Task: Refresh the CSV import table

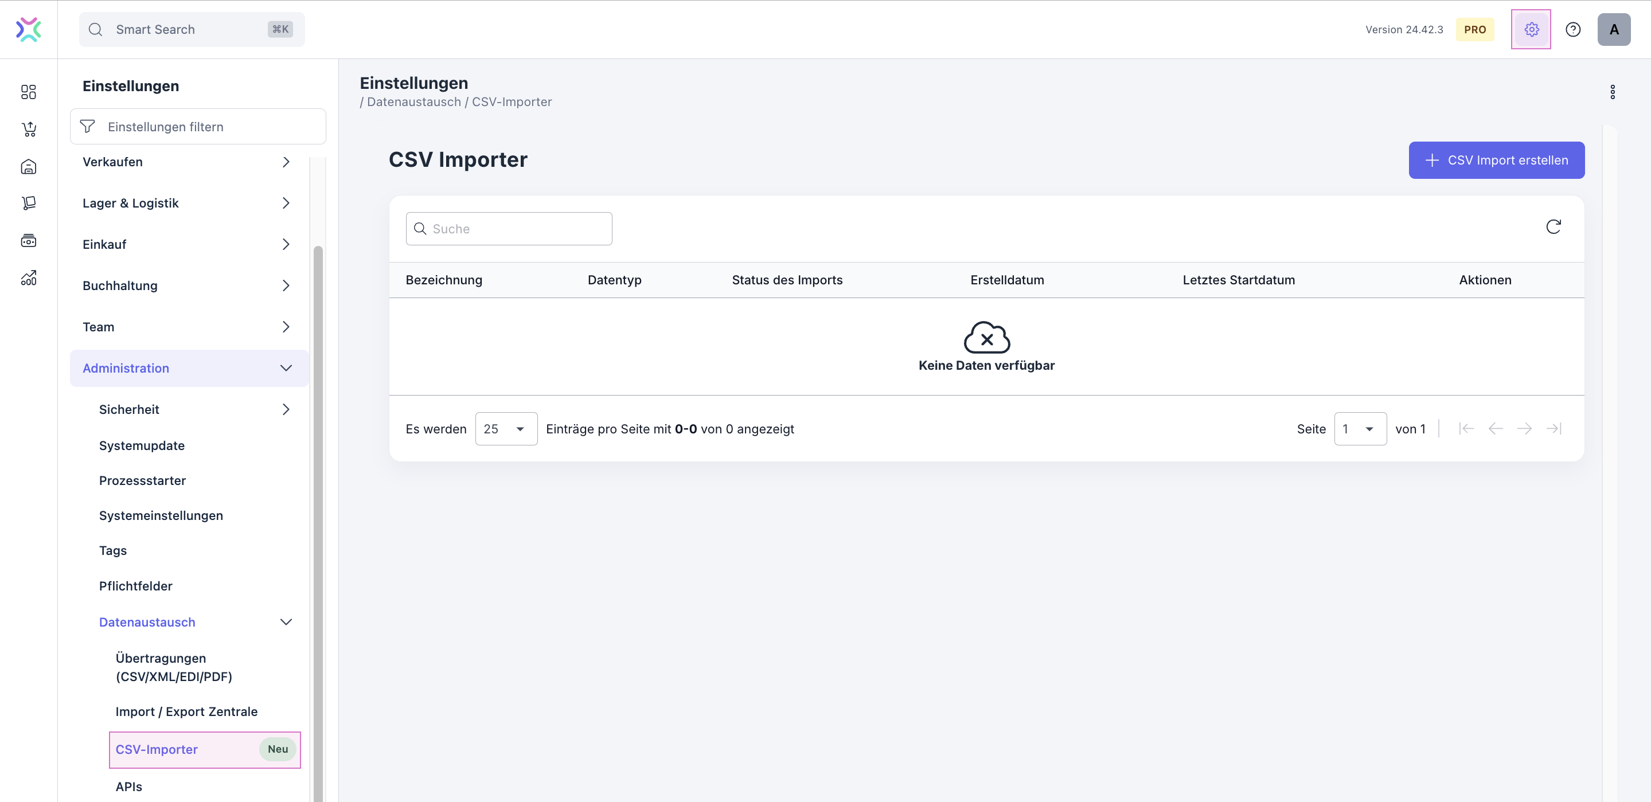Action: 1554,226
